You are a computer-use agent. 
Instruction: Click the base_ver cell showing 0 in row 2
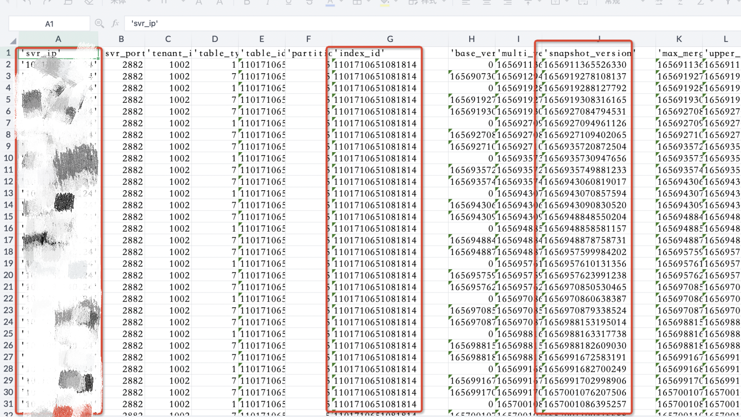point(472,64)
